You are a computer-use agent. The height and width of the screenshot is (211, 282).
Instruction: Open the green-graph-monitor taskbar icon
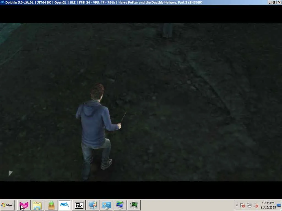(x=134, y=205)
